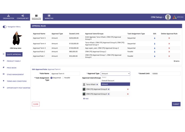Delete the Approval Group 4 row red X
Screen dimensions: 185x132
click(x=128, y=94)
